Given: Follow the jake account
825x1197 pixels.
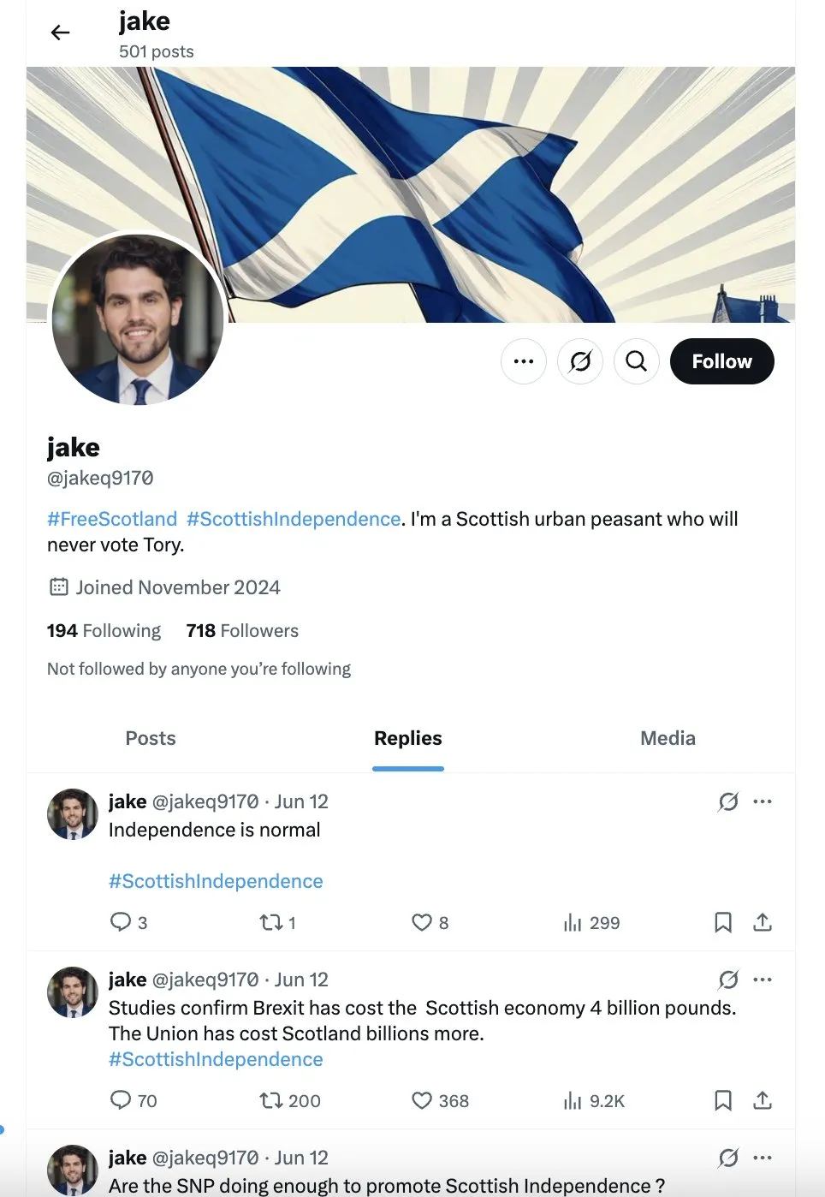Looking at the screenshot, I should (x=721, y=361).
